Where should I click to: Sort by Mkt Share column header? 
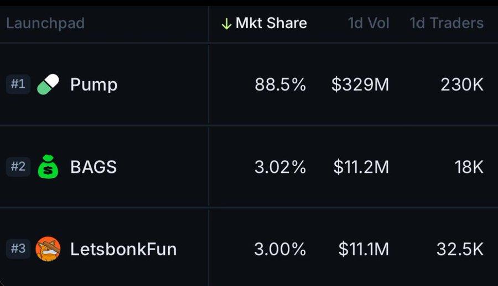271,23
